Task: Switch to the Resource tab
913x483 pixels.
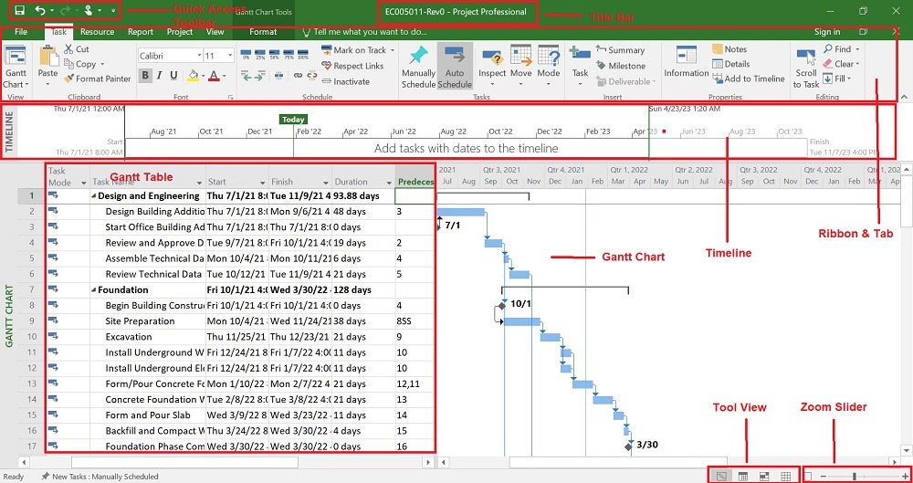Action: 98,32
